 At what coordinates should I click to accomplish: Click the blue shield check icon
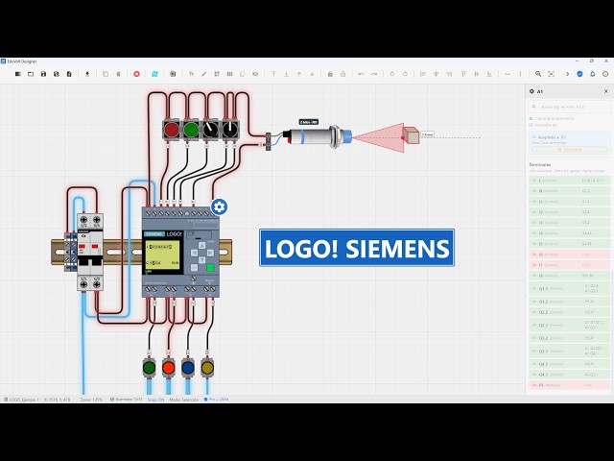579,74
